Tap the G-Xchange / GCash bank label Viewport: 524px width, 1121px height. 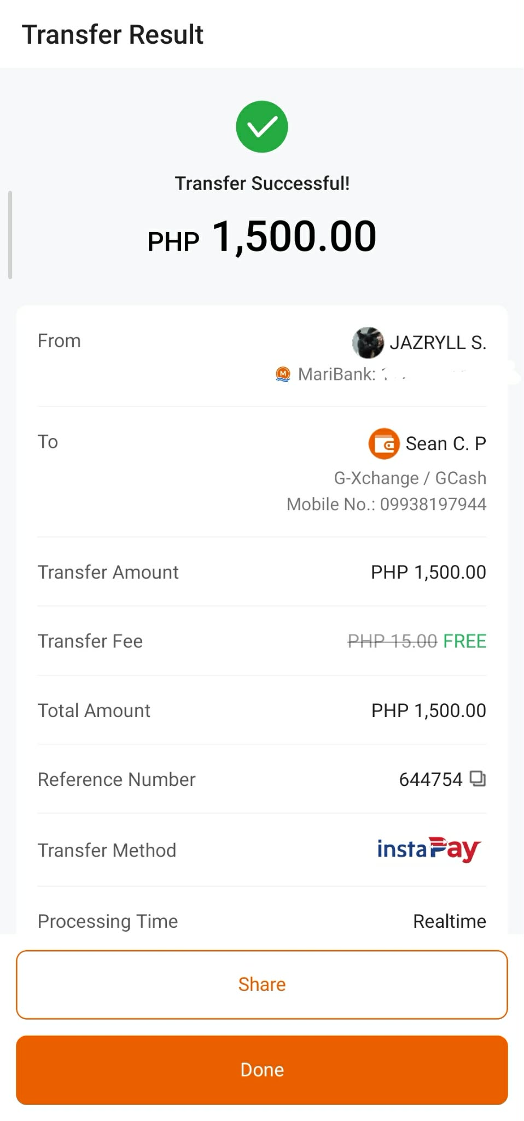pos(410,478)
